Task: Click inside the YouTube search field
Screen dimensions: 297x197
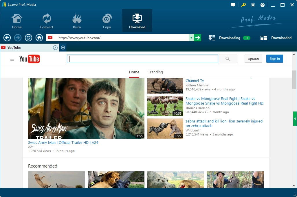Action: click(142, 59)
